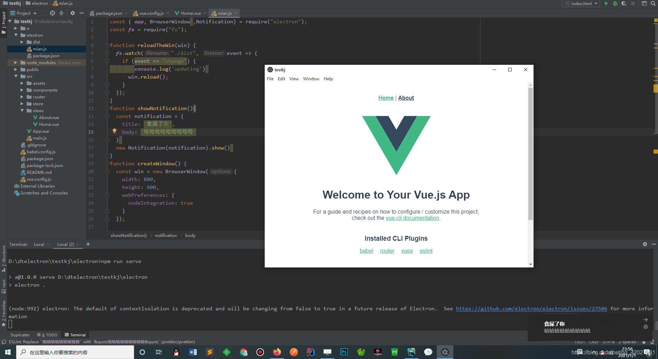
Task: Switch to the package.json editor tab
Action: point(109,13)
